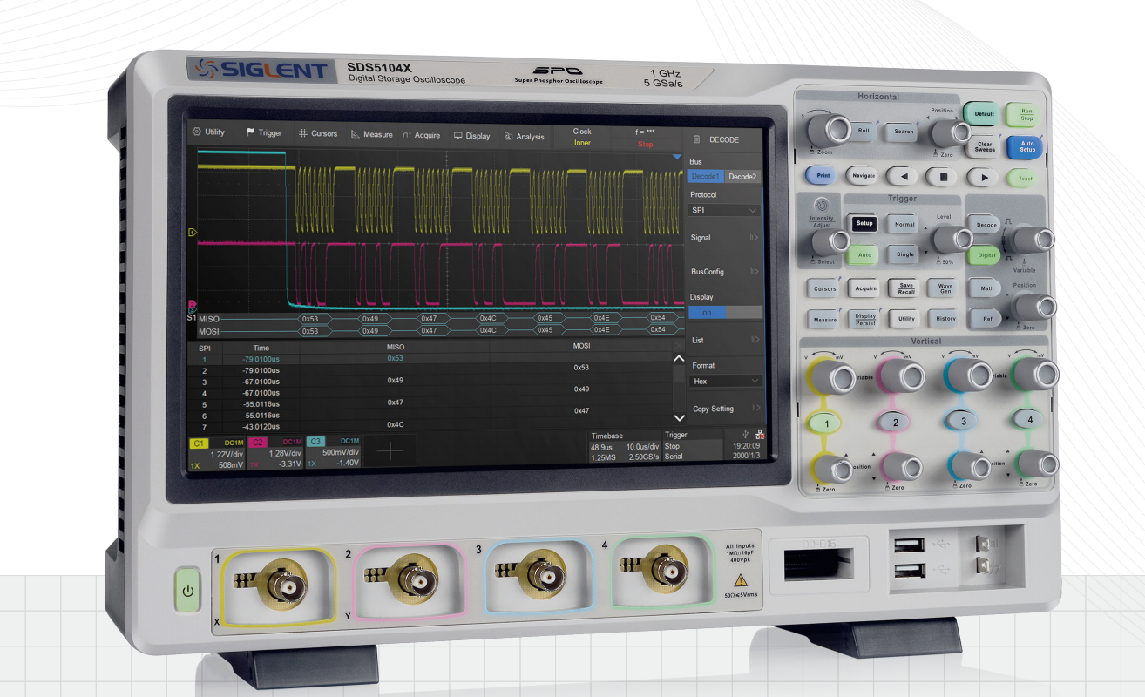Screen dimensions: 1145x697
Task: Tap the Utility gear icon on the touchscreen
Action: (196, 132)
